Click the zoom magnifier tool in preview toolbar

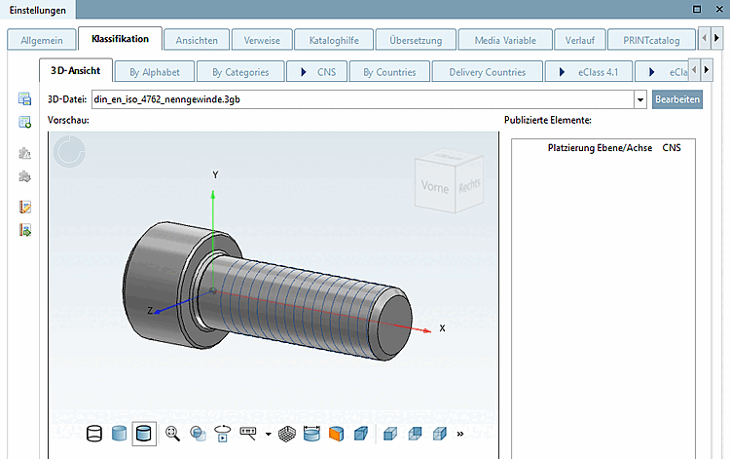pos(172,433)
